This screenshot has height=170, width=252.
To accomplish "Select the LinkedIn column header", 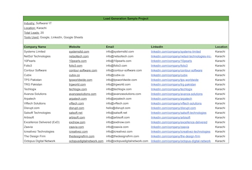I will click(157, 47).
